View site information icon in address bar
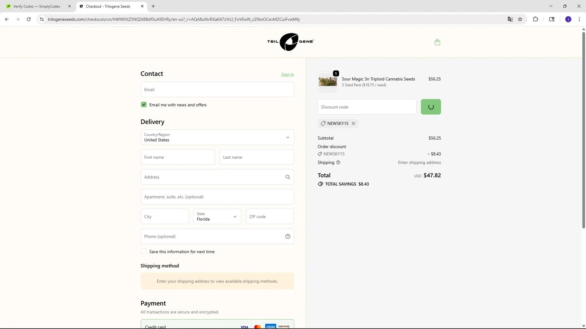This screenshot has width=586, height=329. (x=42, y=19)
